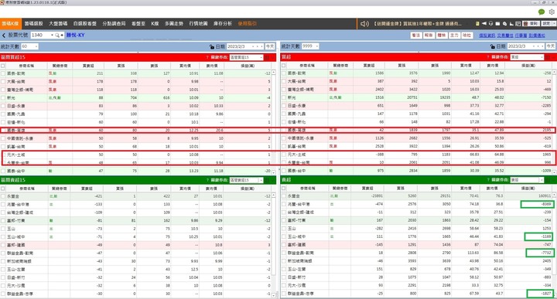
Task: Click the question mark in right 賣超 header
Action: (487, 180)
